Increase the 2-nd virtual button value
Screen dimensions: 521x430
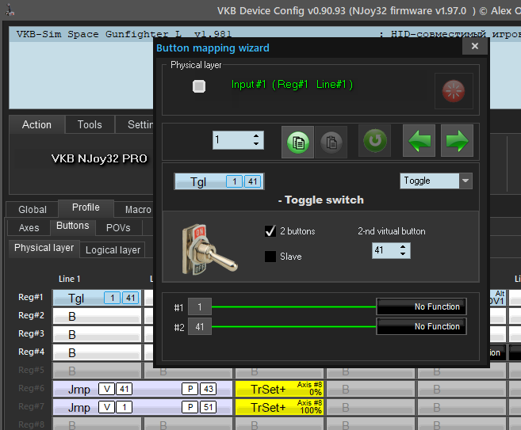(x=403, y=247)
